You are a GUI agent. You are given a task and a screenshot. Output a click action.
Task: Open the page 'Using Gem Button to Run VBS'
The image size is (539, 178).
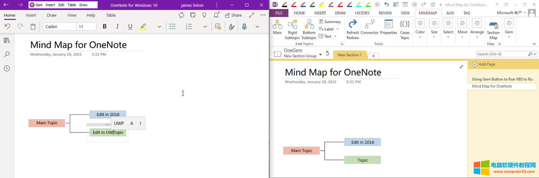click(502, 79)
